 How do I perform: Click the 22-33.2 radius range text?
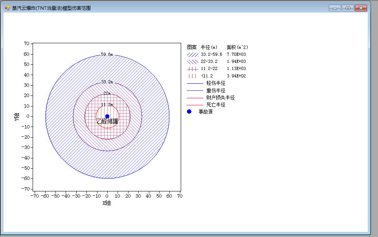pos(209,61)
